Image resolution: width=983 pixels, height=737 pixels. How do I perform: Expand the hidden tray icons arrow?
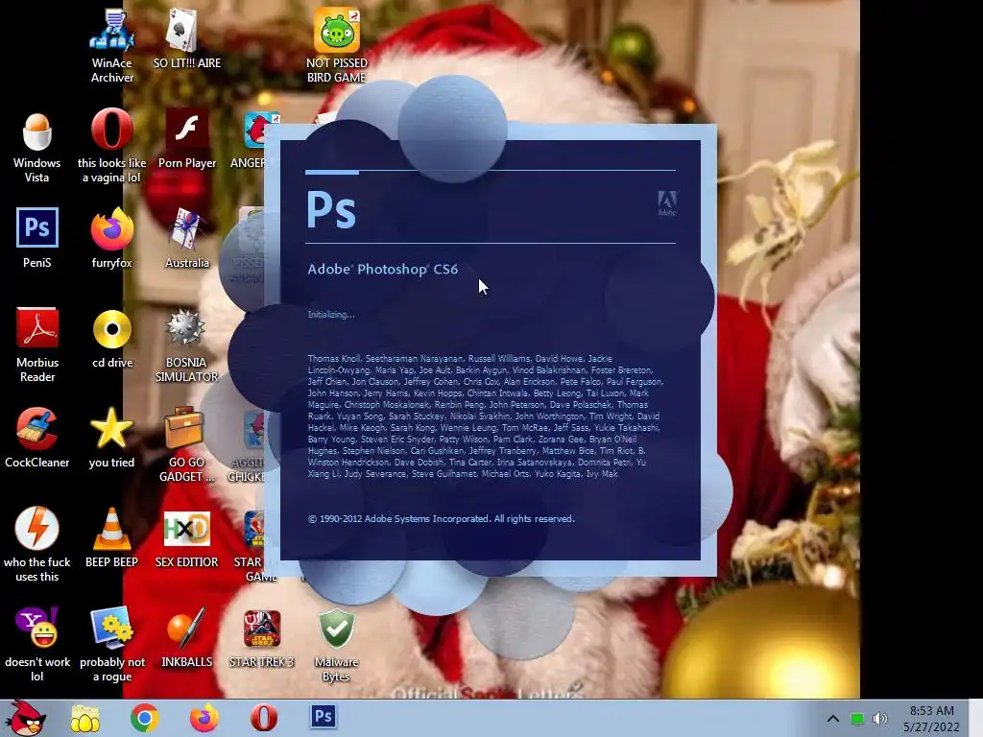tap(832, 719)
